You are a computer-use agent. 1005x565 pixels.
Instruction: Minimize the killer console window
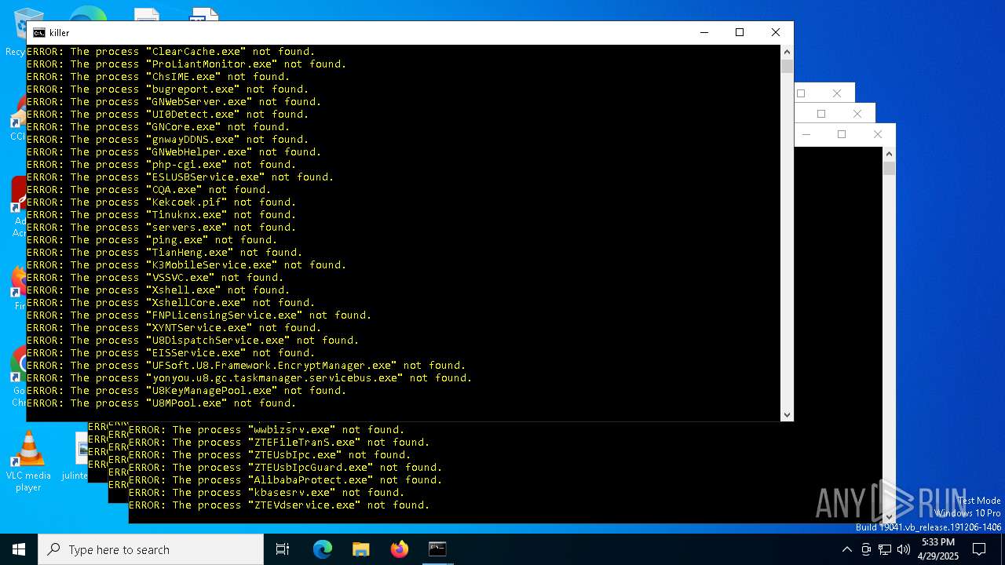703,32
